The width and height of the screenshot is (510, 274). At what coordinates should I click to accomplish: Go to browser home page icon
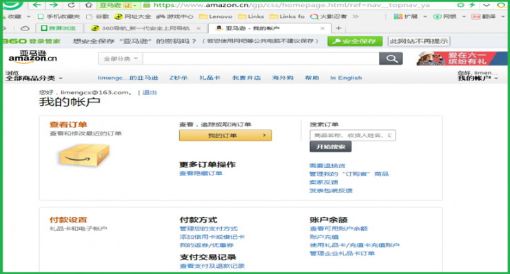(88, 6)
